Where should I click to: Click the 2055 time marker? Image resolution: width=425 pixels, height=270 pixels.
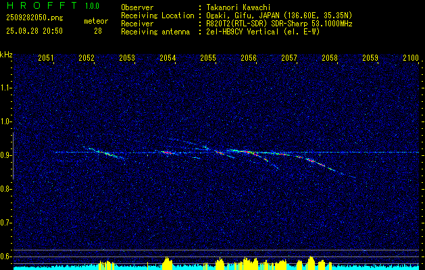click(x=208, y=58)
